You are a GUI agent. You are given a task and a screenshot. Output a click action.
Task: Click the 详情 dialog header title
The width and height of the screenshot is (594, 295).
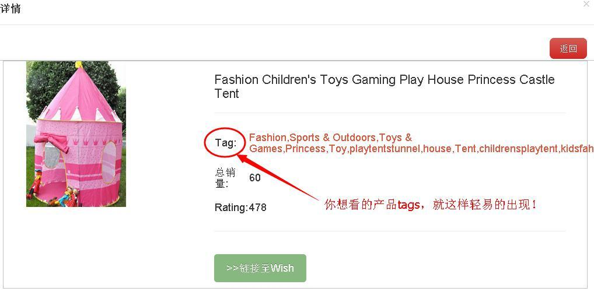click(11, 9)
